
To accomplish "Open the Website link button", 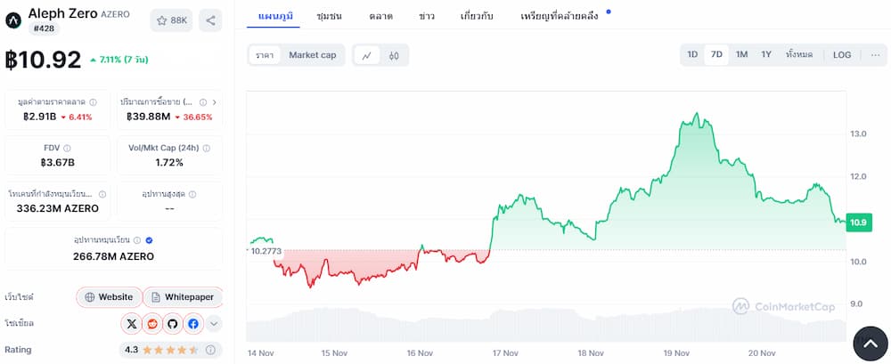I will tap(109, 297).
